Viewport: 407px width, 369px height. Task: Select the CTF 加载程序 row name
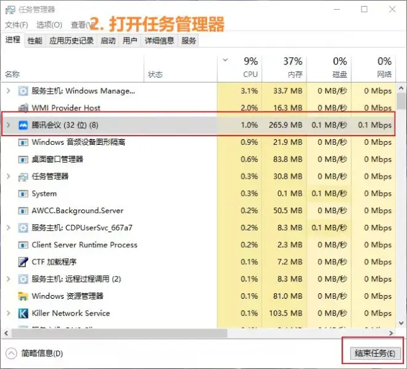[54, 262]
